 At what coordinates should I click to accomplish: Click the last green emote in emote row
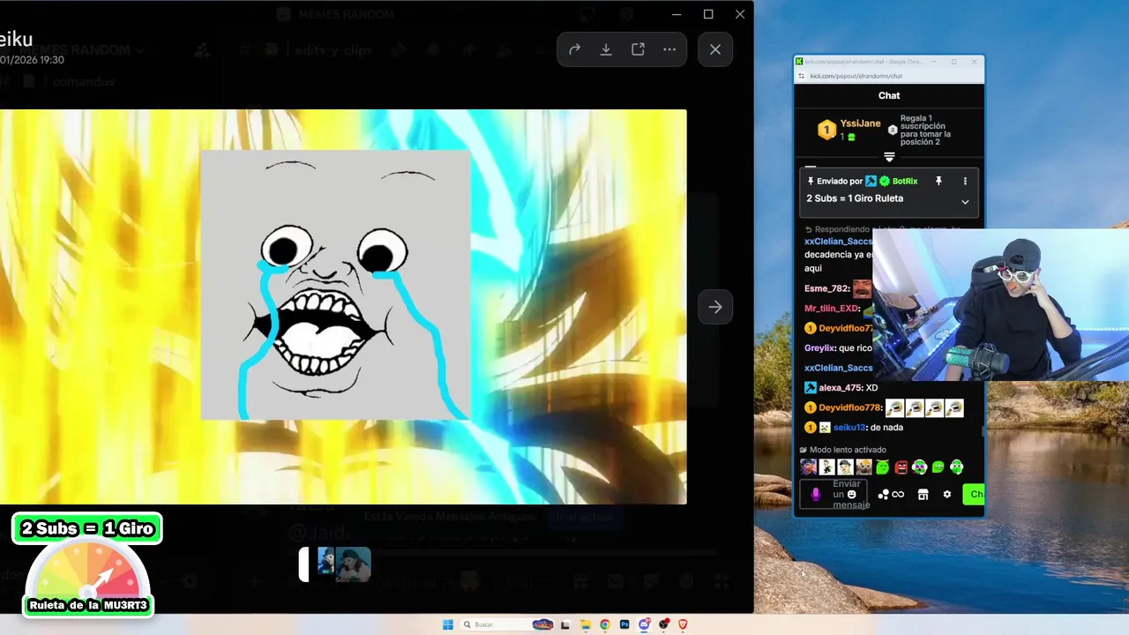pyautogui.click(x=957, y=467)
